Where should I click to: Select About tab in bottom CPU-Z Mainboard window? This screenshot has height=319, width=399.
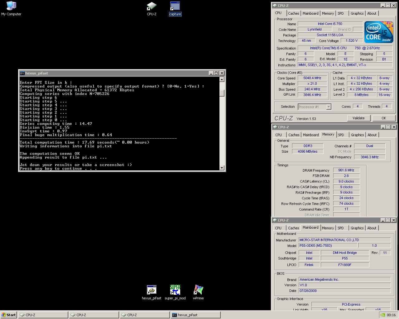(x=372, y=228)
